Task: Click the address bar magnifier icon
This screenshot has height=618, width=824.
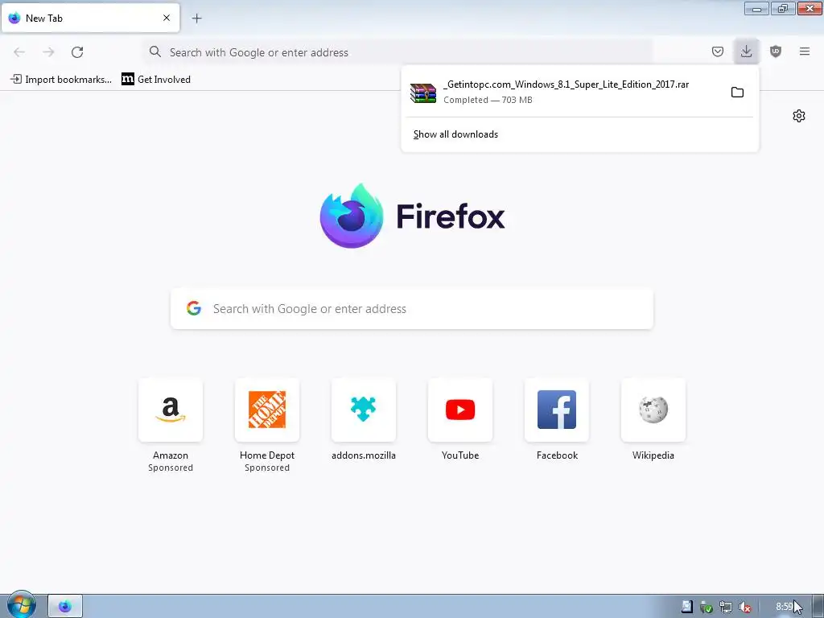Action: pyautogui.click(x=155, y=51)
